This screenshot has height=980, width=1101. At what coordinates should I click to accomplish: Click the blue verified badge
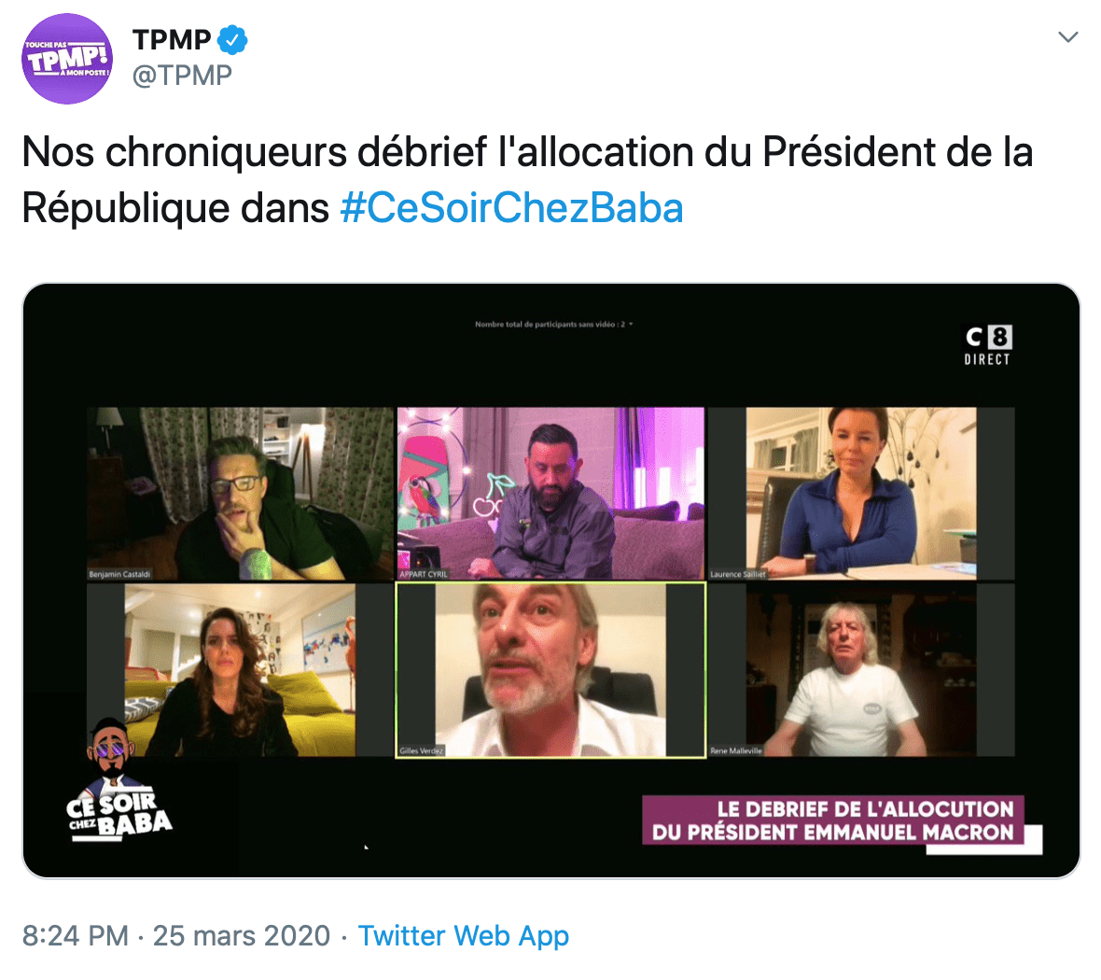tap(232, 40)
